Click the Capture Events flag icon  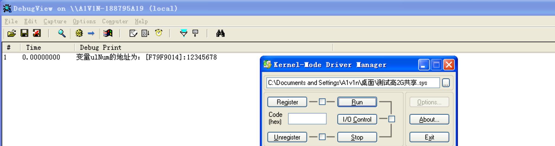pyautogui.click(x=108, y=34)
